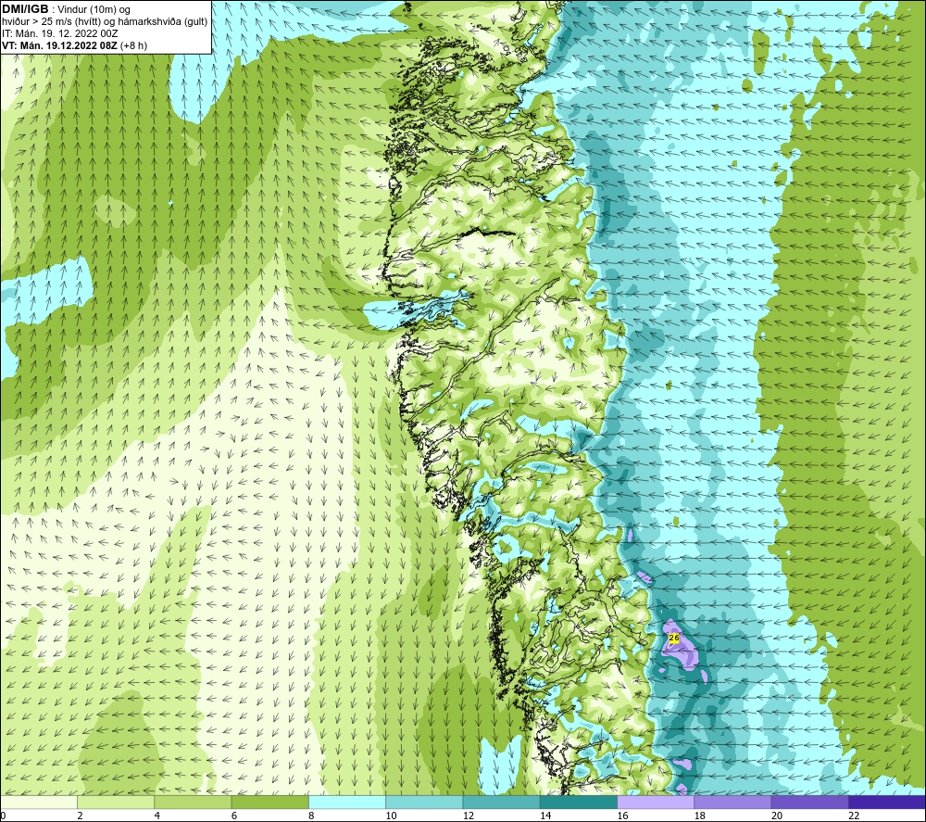Click the legend value 0
Image resolution: width=926 pixels, height=822 pixels.
click(3, 816)
